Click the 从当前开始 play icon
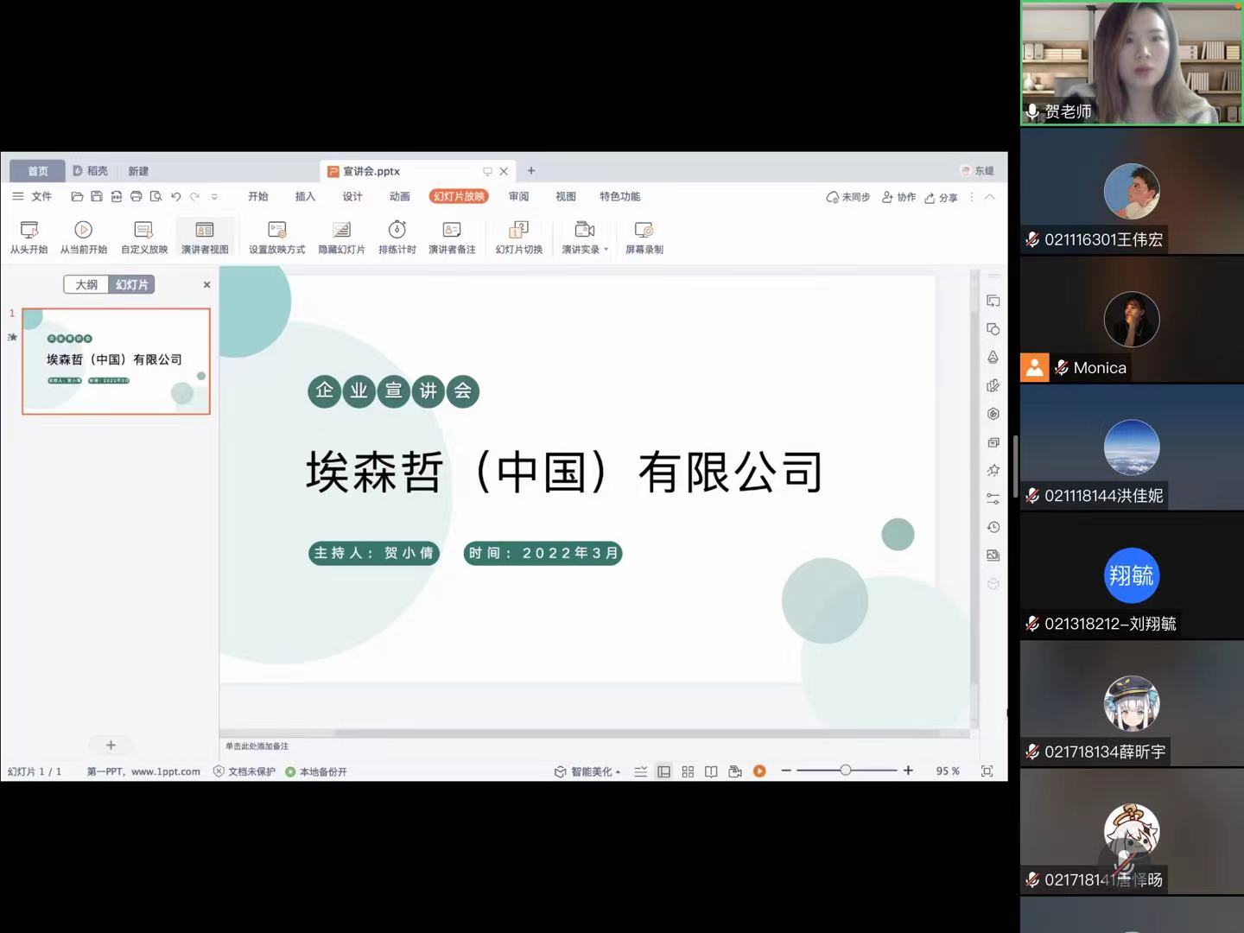1244x933 pixels. coord(83,230)
